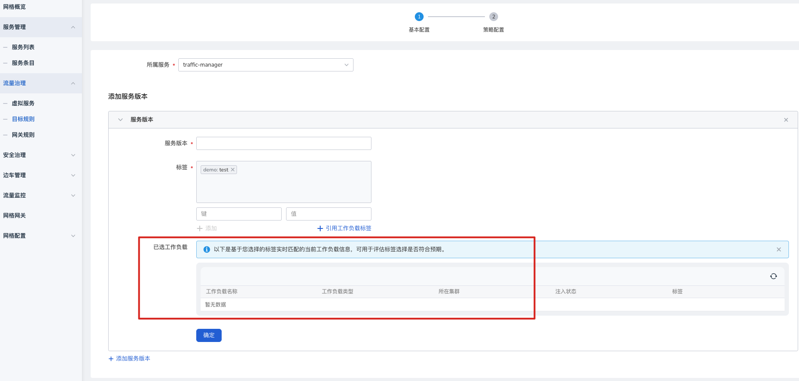Focus the 服务版本 text input

coord(283,143)
